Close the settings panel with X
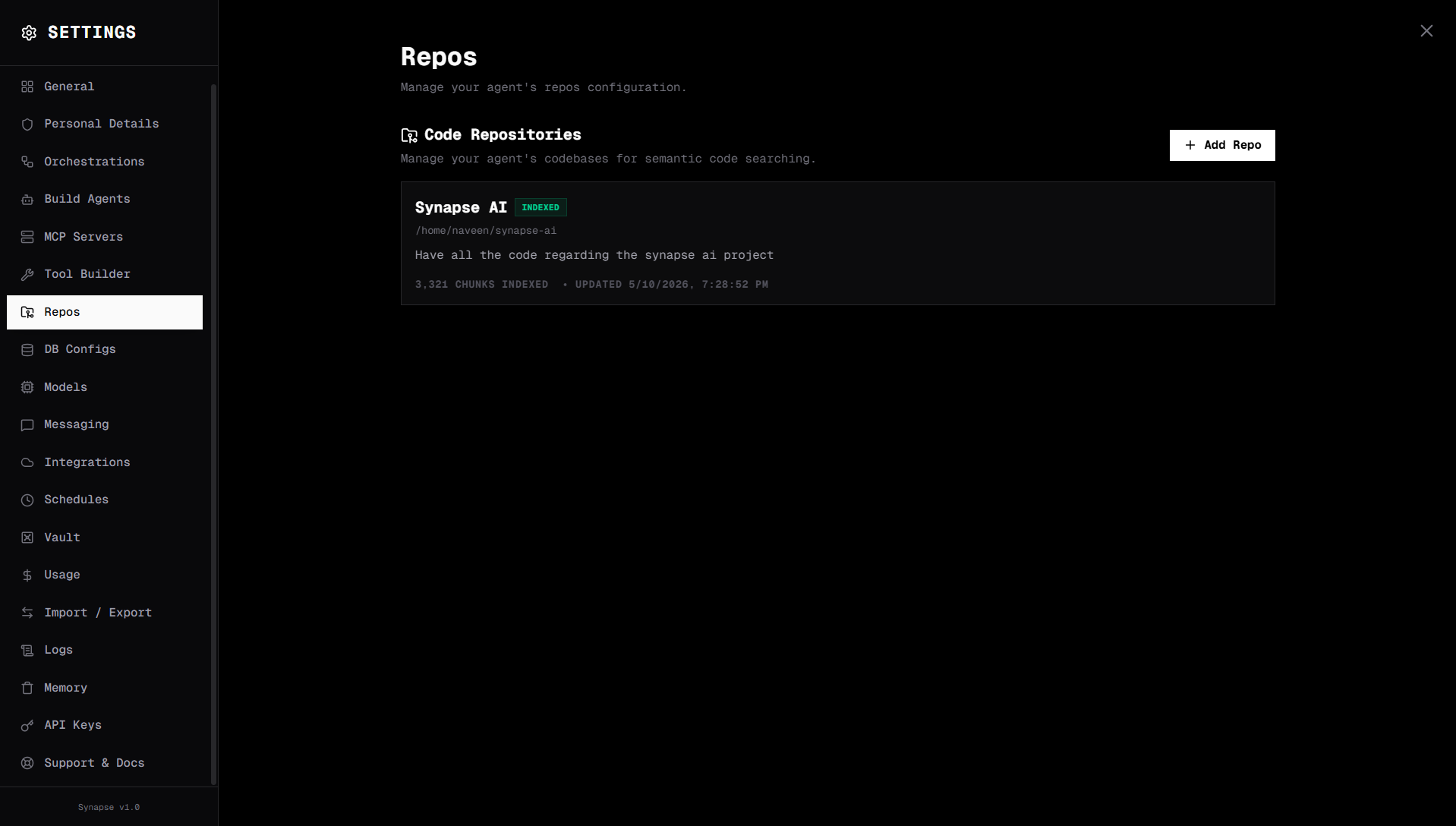 (1426, 31)
